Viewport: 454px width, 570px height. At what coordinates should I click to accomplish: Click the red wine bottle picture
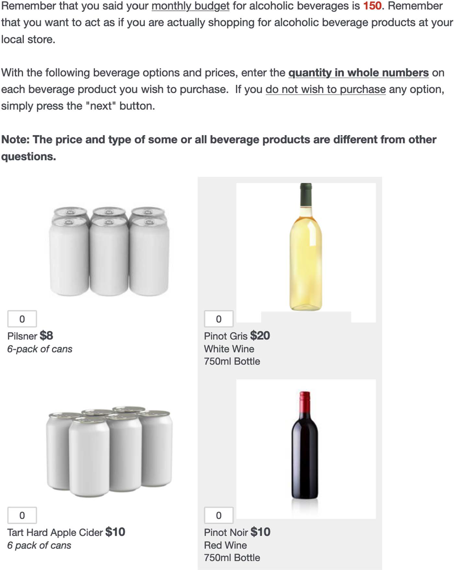305,446
